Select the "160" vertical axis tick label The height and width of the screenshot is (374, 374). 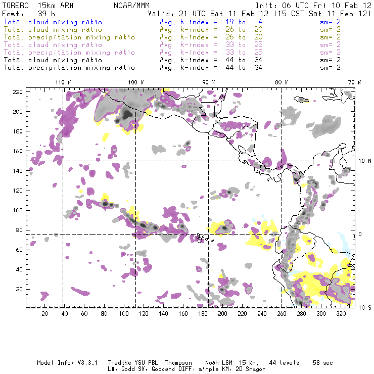click(x=18, y=151)
